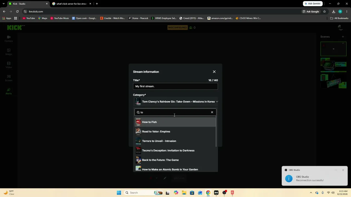Screen dimensions: 351x197
Task: Select the first scene thumbnail
Action: point(333,49)
